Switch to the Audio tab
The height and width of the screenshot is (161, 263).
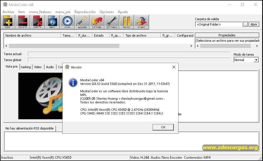tap(50, 67)
